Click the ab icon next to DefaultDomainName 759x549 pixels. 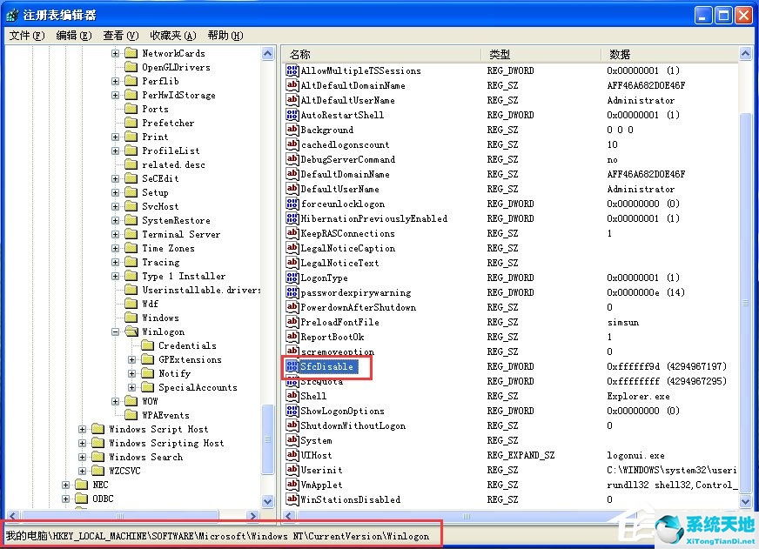[291, 174]
